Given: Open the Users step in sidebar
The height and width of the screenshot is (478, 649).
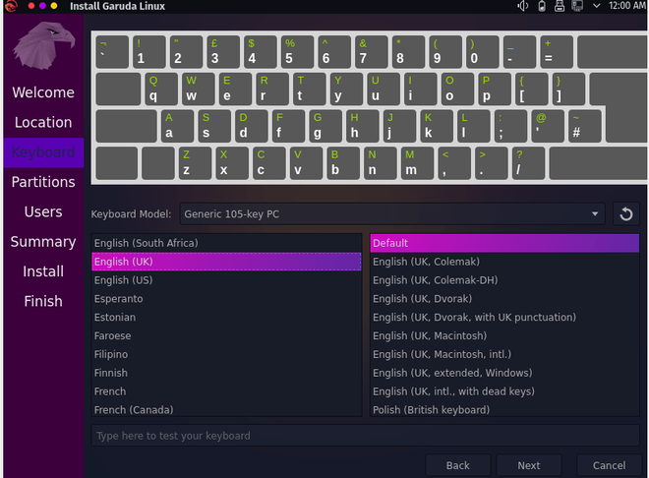Looking at the screenshot, I should tap(43, 211).
